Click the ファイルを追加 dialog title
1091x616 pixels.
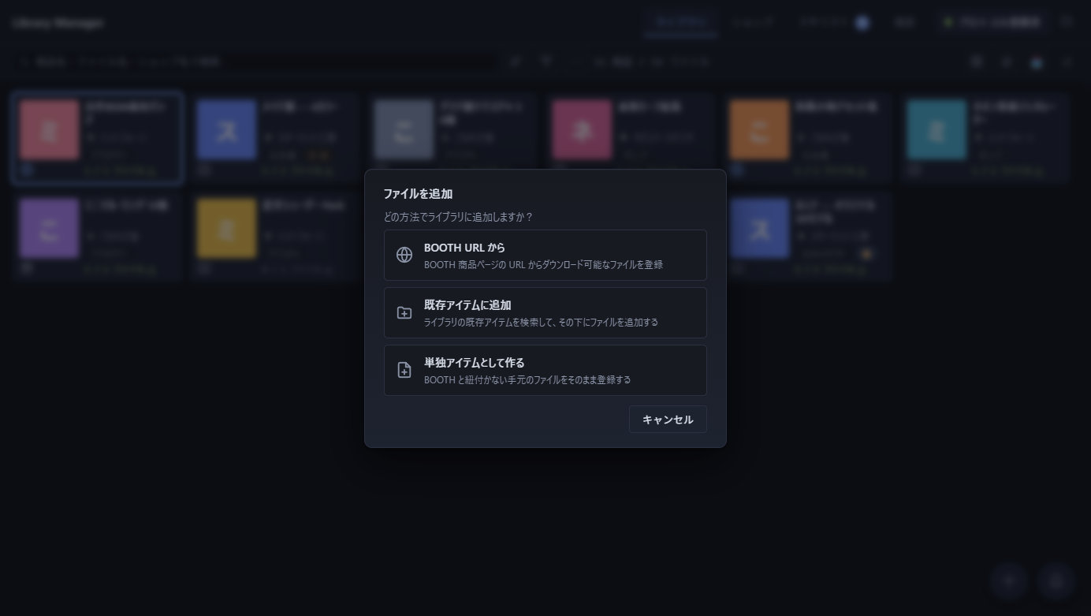pos(418,193)
